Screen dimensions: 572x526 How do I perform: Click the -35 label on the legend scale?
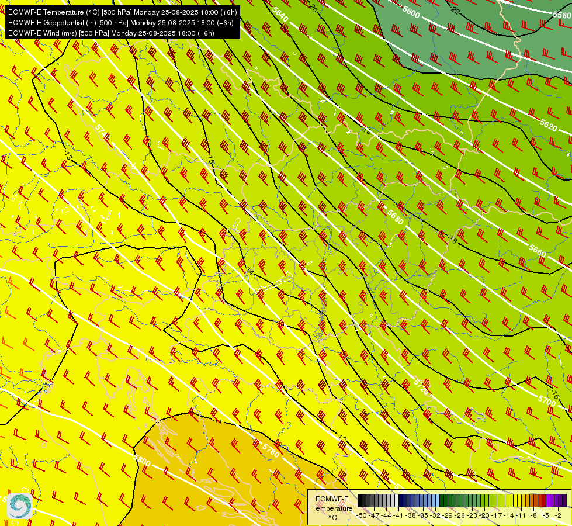click(x=423, y=516)
